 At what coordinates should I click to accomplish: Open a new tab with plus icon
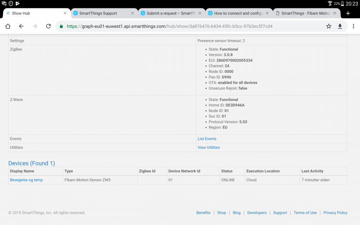click(x=348, y=13)
